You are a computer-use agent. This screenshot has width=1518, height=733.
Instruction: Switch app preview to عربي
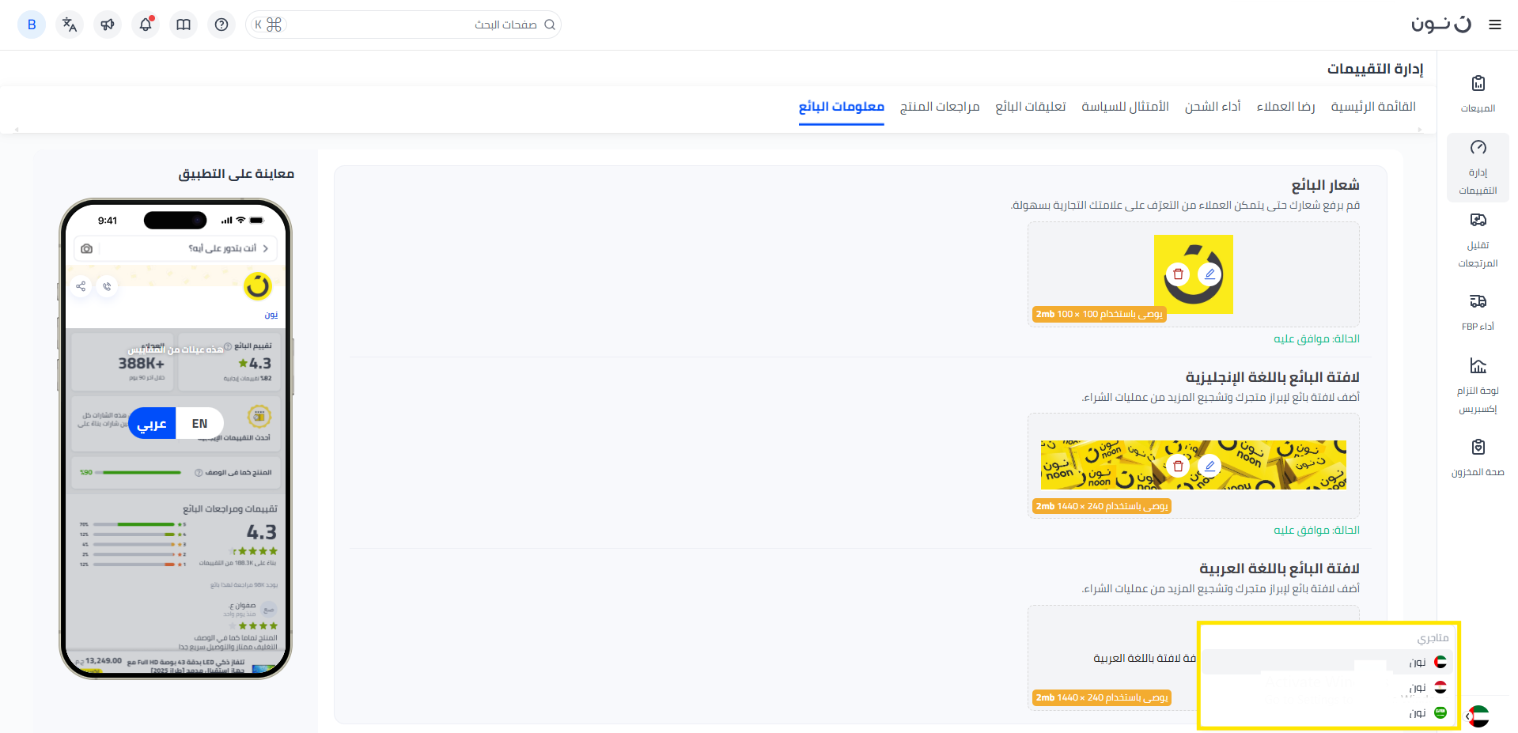[152, 424]
